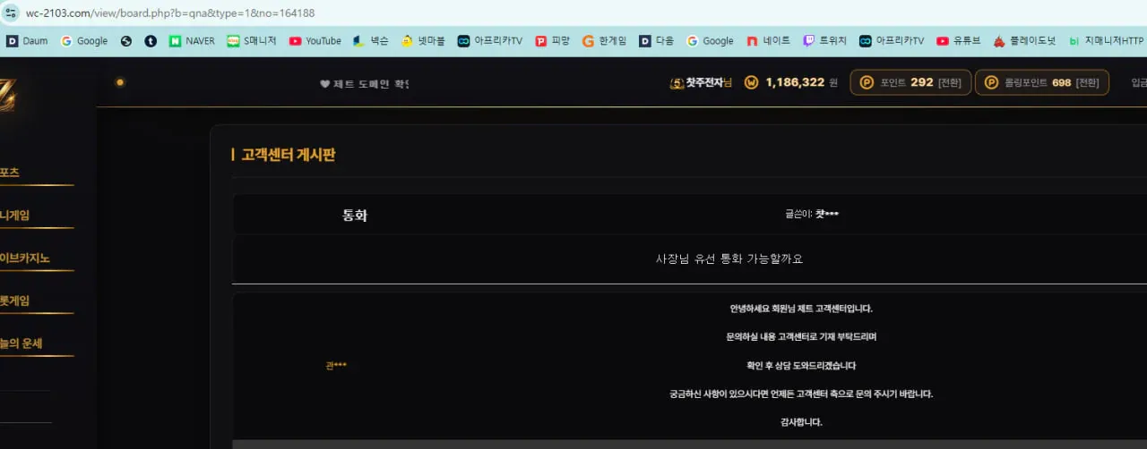Click the replier name 관***
Screen dimensions: 1147x449
tap(336, 366)
